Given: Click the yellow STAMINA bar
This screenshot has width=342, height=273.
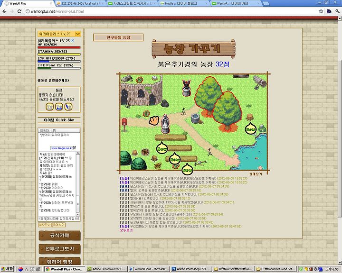Looking at the screenshot, I should coord(59,55).
